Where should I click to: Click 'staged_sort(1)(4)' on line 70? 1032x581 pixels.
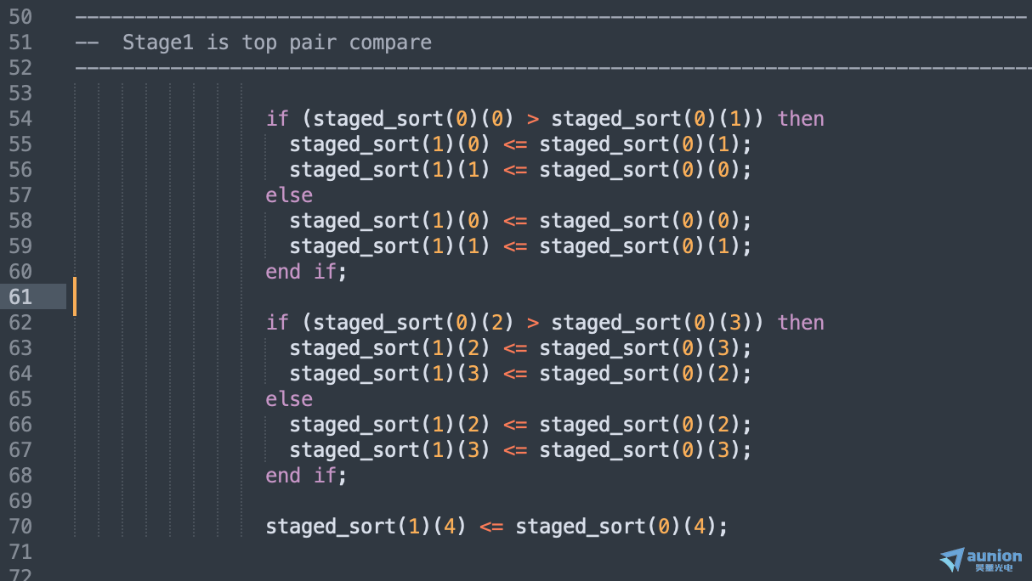(366, 526)
